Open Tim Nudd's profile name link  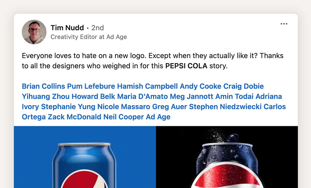coord(67,28)
